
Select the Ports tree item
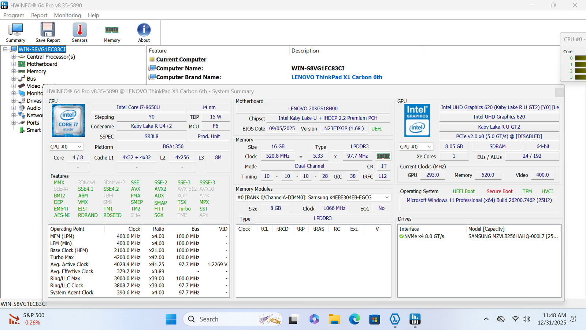(x=33, y=123)
